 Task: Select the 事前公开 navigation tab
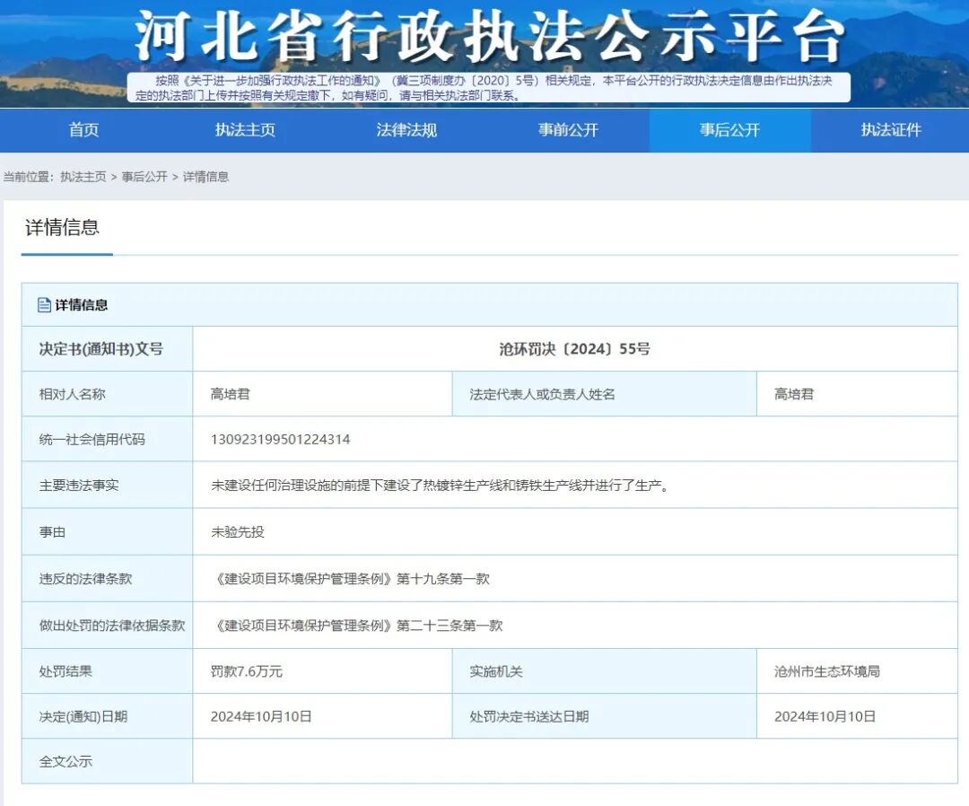(568, 130)
